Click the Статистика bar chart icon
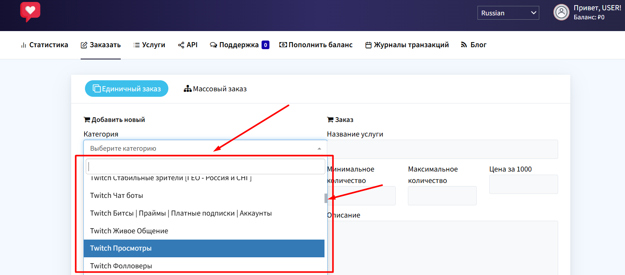This screenshot has height=275, width=625. coord(23,45)
